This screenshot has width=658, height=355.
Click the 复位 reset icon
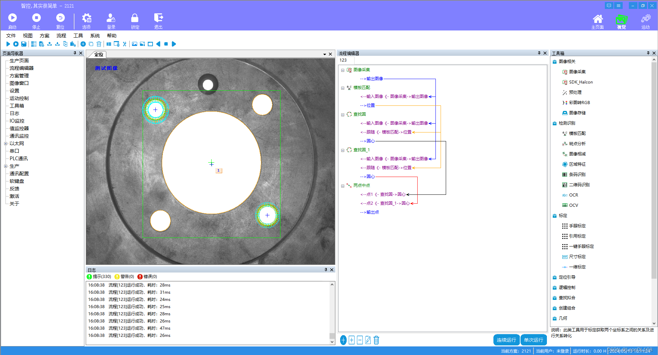tap(60, 21)
